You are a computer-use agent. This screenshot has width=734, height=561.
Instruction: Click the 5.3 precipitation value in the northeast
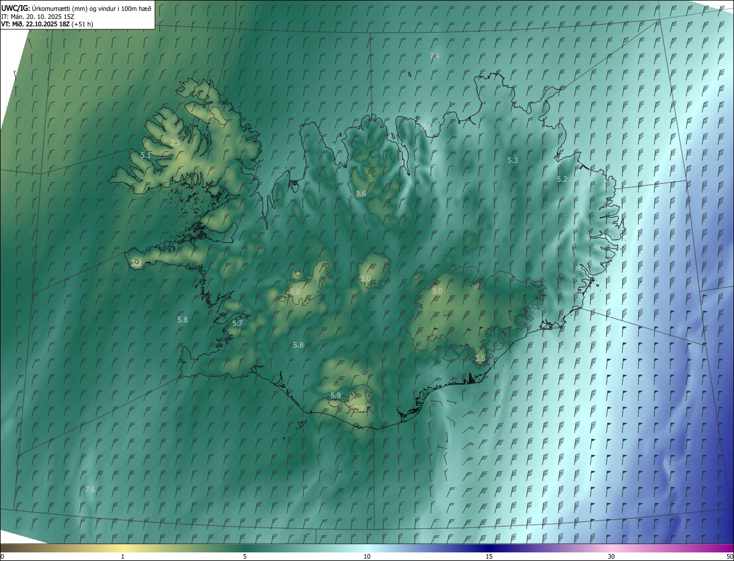tap(513, 161)
